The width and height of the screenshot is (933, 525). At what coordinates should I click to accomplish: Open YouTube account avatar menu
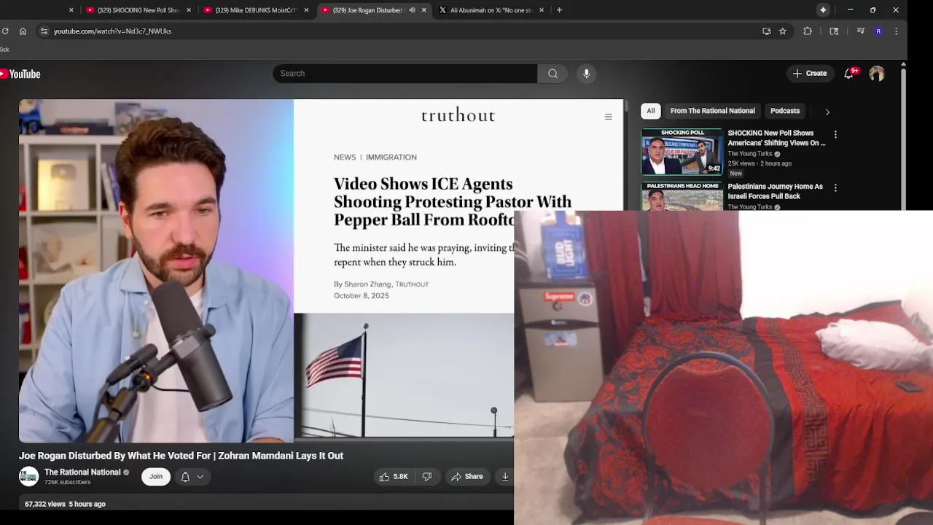click(x=877, y=74)
